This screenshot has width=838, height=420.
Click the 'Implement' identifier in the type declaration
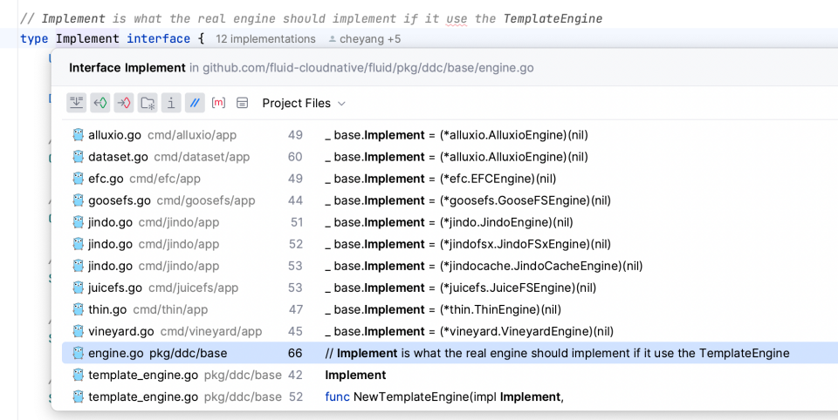87,38
